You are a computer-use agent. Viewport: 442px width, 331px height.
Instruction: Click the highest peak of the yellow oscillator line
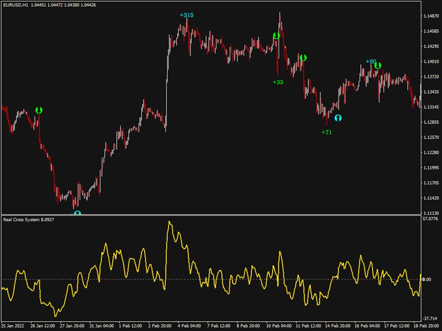[x=169, y=222]
